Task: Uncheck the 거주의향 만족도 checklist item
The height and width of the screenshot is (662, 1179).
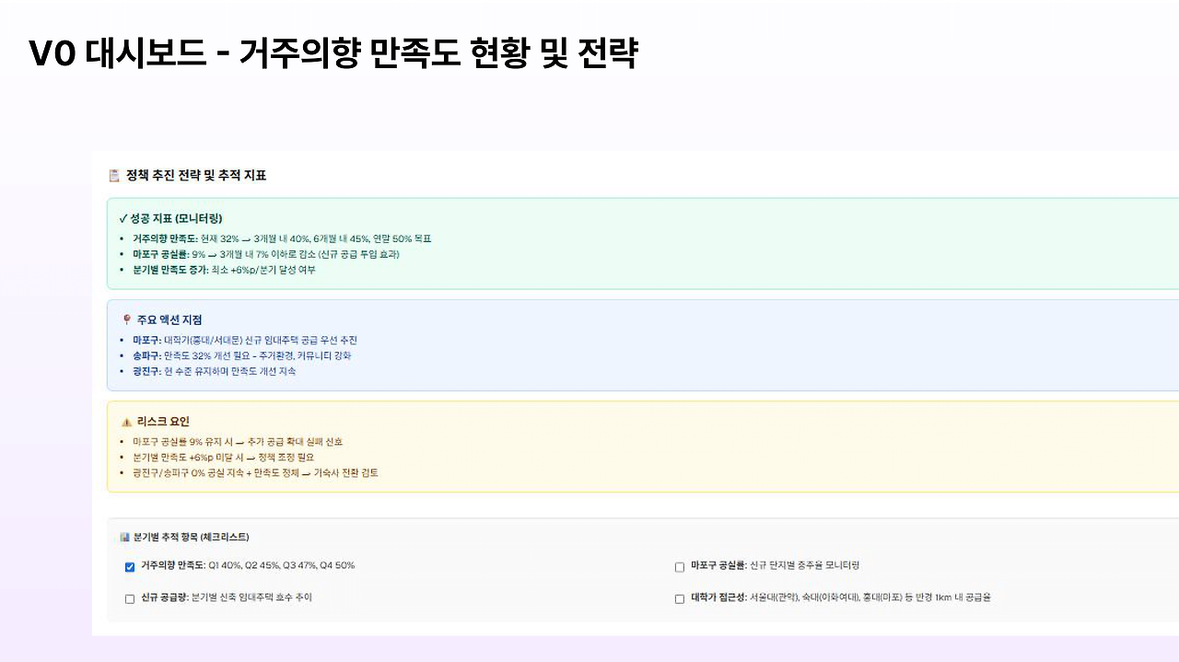Action: click(130, 567)
